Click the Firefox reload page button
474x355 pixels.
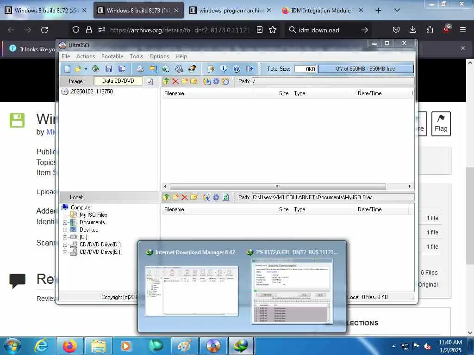(x=44, y=30)
